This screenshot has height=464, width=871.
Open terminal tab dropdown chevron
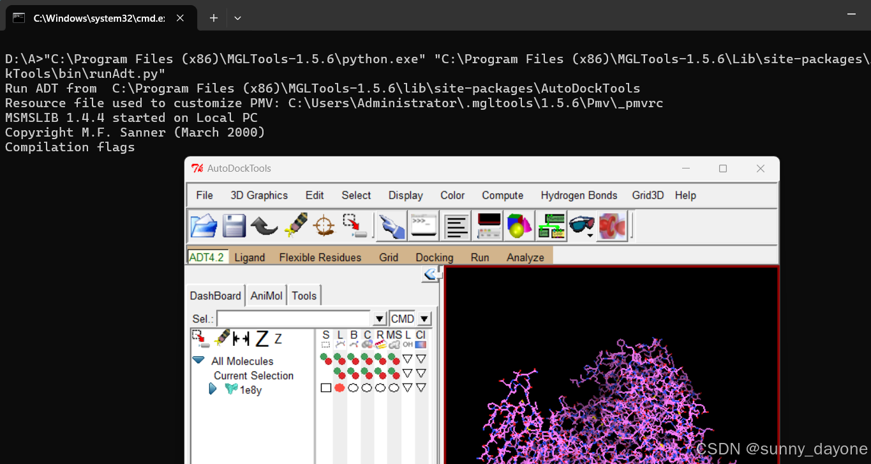pyautogui.click(x=237, y=18)
